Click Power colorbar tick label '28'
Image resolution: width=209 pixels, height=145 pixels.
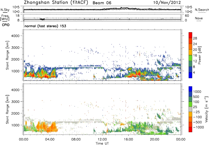pyautogui.click(x=195, y=38)
